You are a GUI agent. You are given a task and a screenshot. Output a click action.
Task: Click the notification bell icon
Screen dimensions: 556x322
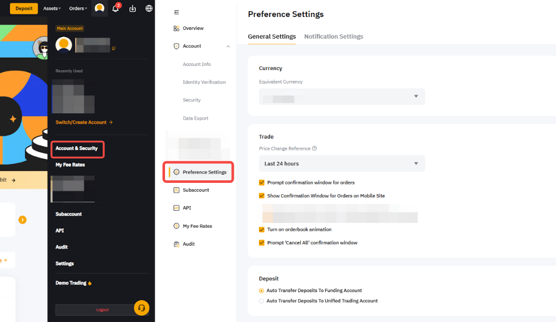(116, 8)
